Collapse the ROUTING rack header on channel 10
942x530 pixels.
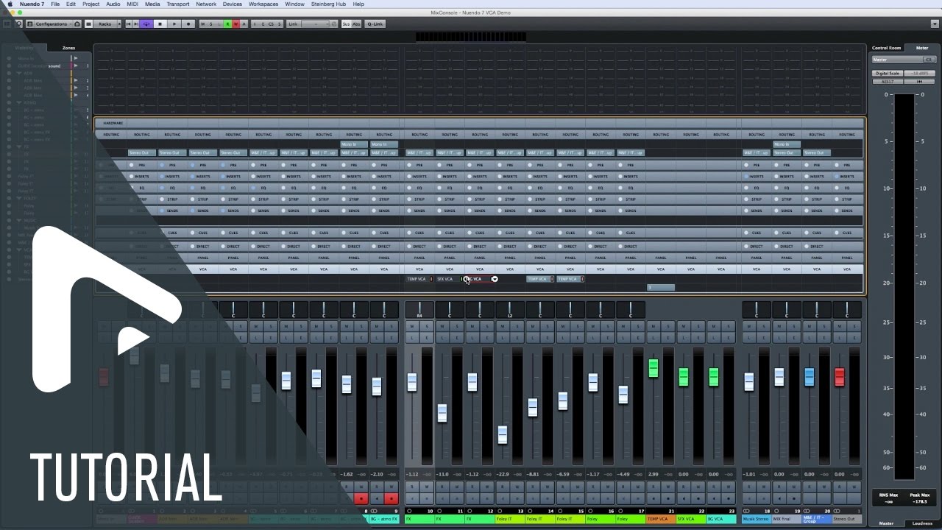pyautogui.click(x=419, y=135)
